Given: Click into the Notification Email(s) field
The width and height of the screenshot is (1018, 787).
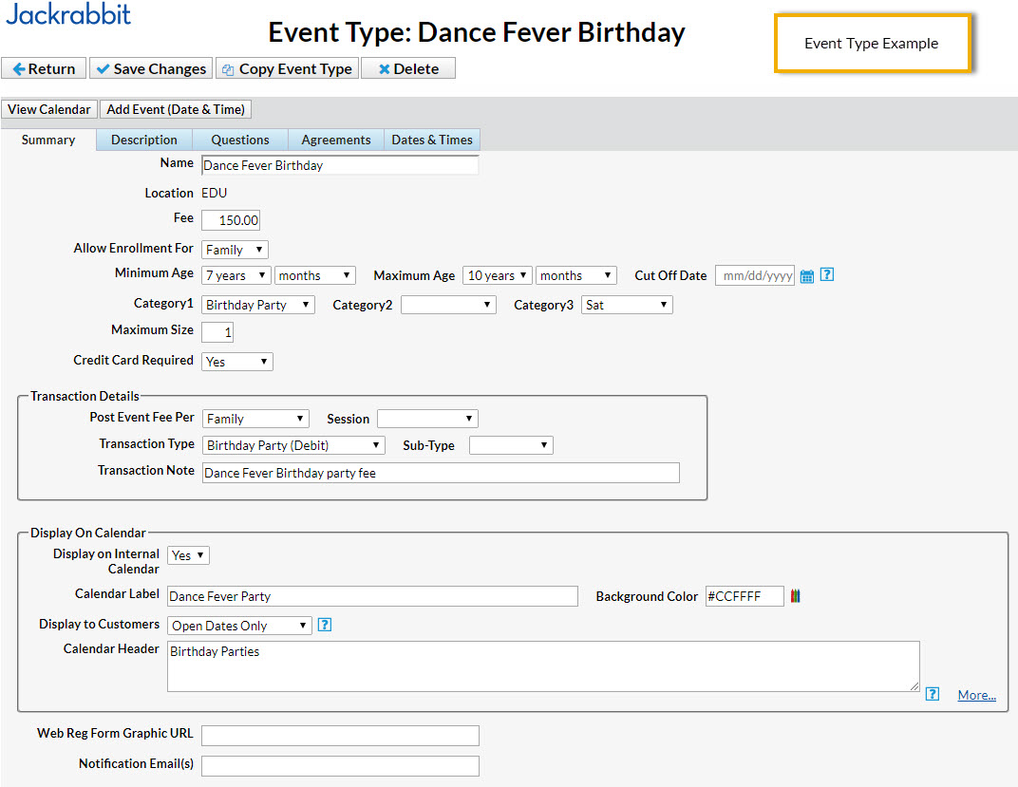Looking at the screenshot, I should pos(340,765).
